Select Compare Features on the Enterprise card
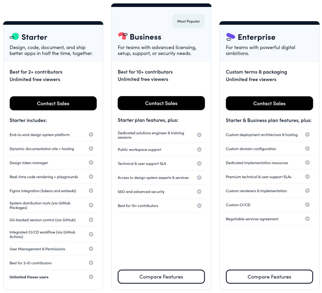Image resolution: width=322 pixels, height=293 pixels. point(269,277)
